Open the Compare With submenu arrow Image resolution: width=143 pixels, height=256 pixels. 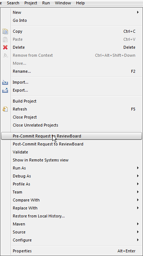coord(138,200)
